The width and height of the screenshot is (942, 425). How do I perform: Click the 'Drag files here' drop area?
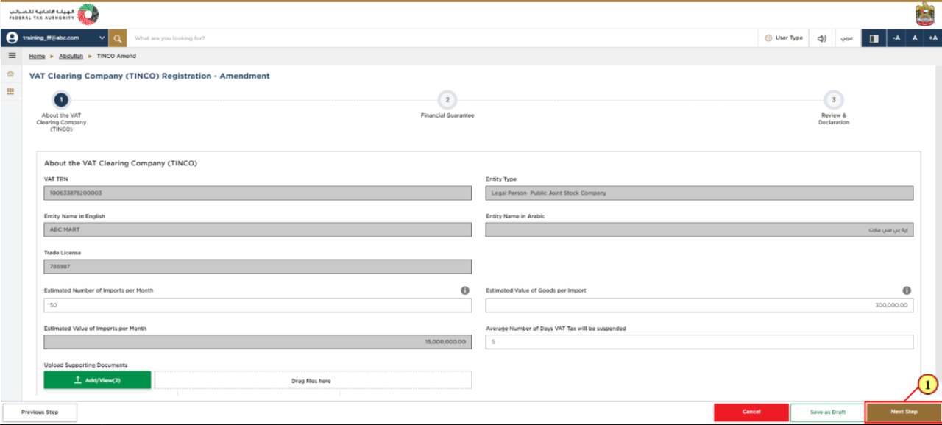tap(313, 380)
